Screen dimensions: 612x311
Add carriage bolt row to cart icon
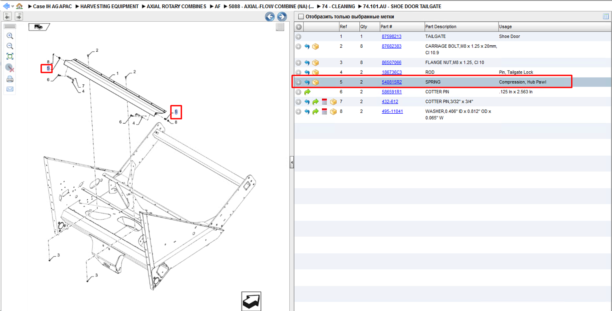point(315,46)
